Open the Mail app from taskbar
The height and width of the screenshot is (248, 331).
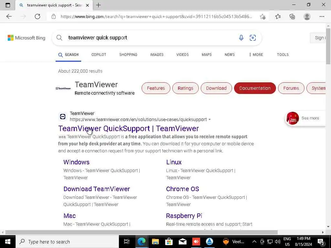(x=182, y=242)
